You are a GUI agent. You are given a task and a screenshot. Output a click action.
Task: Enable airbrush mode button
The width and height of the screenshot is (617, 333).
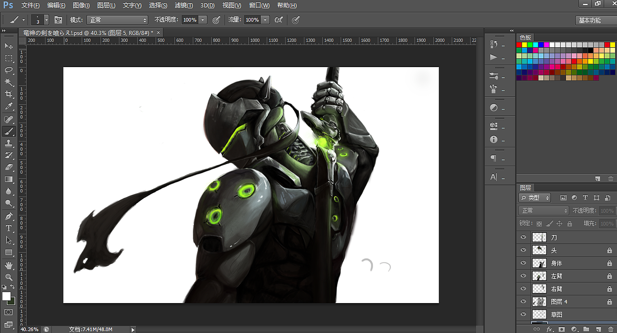[278, 20]
